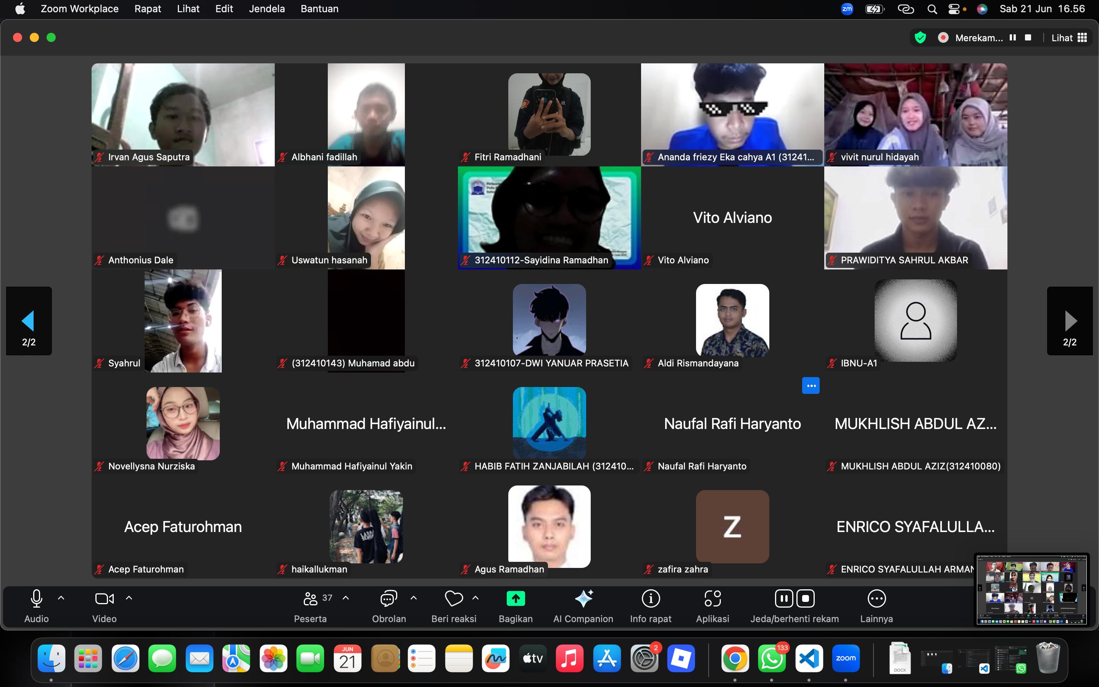The image size is (1099, 687).
Task: Toggle camera with the Video button
Action: click(x=105, y=605)
